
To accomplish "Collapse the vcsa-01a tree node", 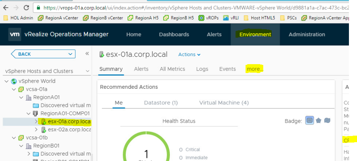I will point(14,89).
